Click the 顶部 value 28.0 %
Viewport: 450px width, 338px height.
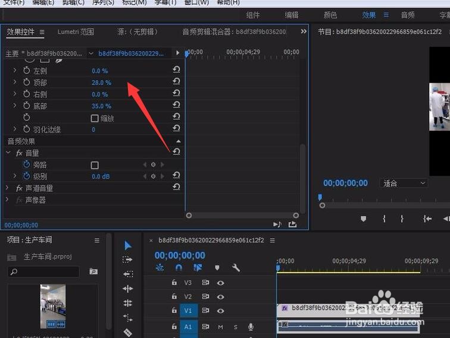(x=101, y=83)
